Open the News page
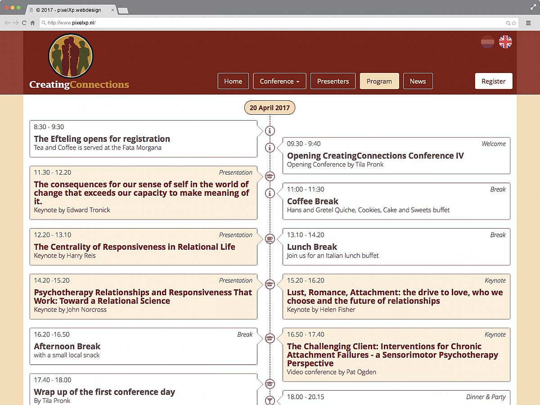 (418, 81)
